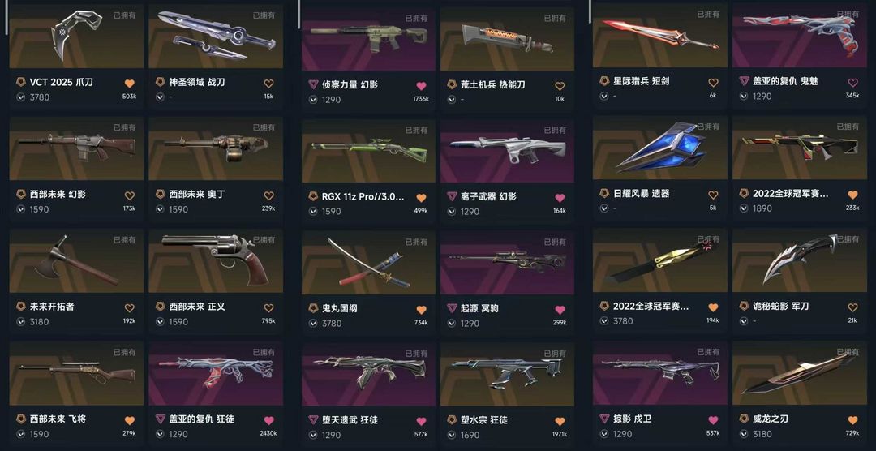Click the tier badge icon beside 西部未来 奥丁
This screenshot has height=451, width=876.
click(x=160, y=195)
